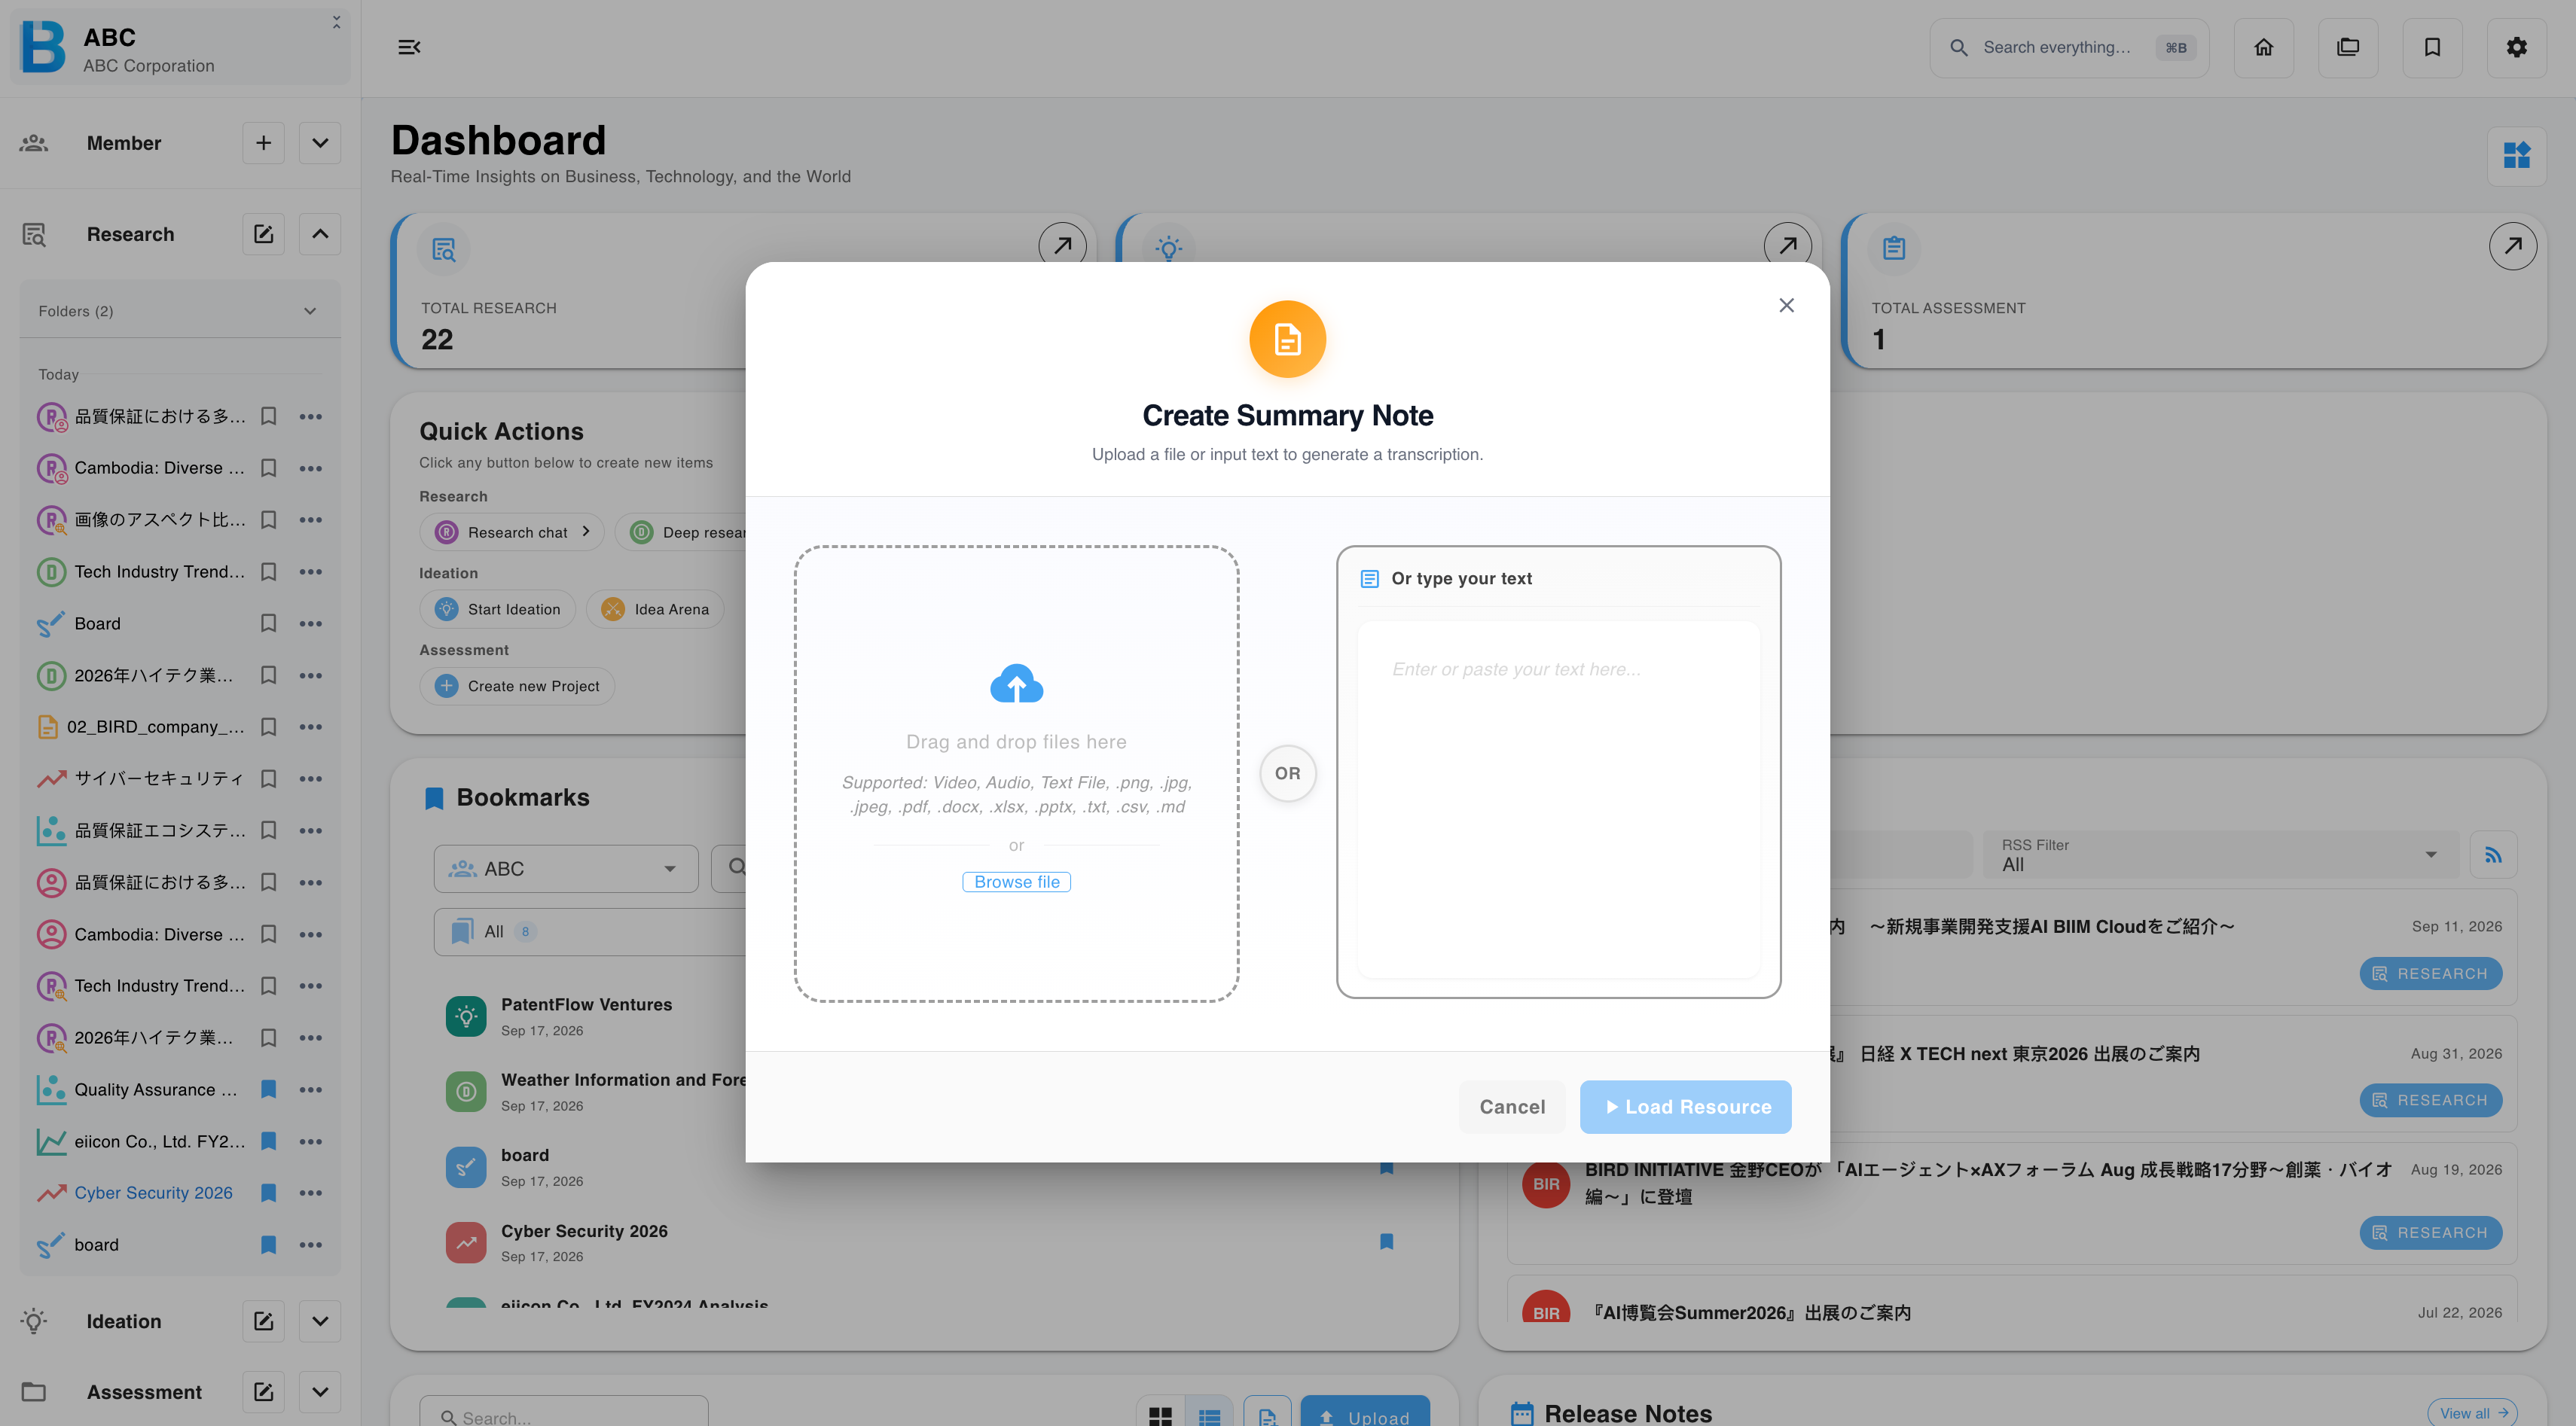Click RESEARCH button for Sep 11, 2026 news

click(2430, 974)
